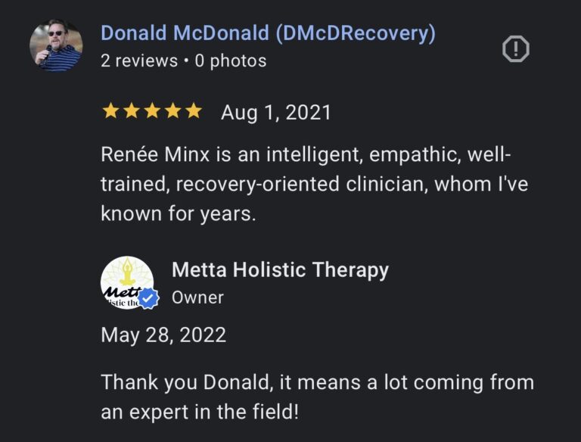Open the Metta Holistic Therapy business name
This screenshot has width=581, height=442.
tap(280, 269)
